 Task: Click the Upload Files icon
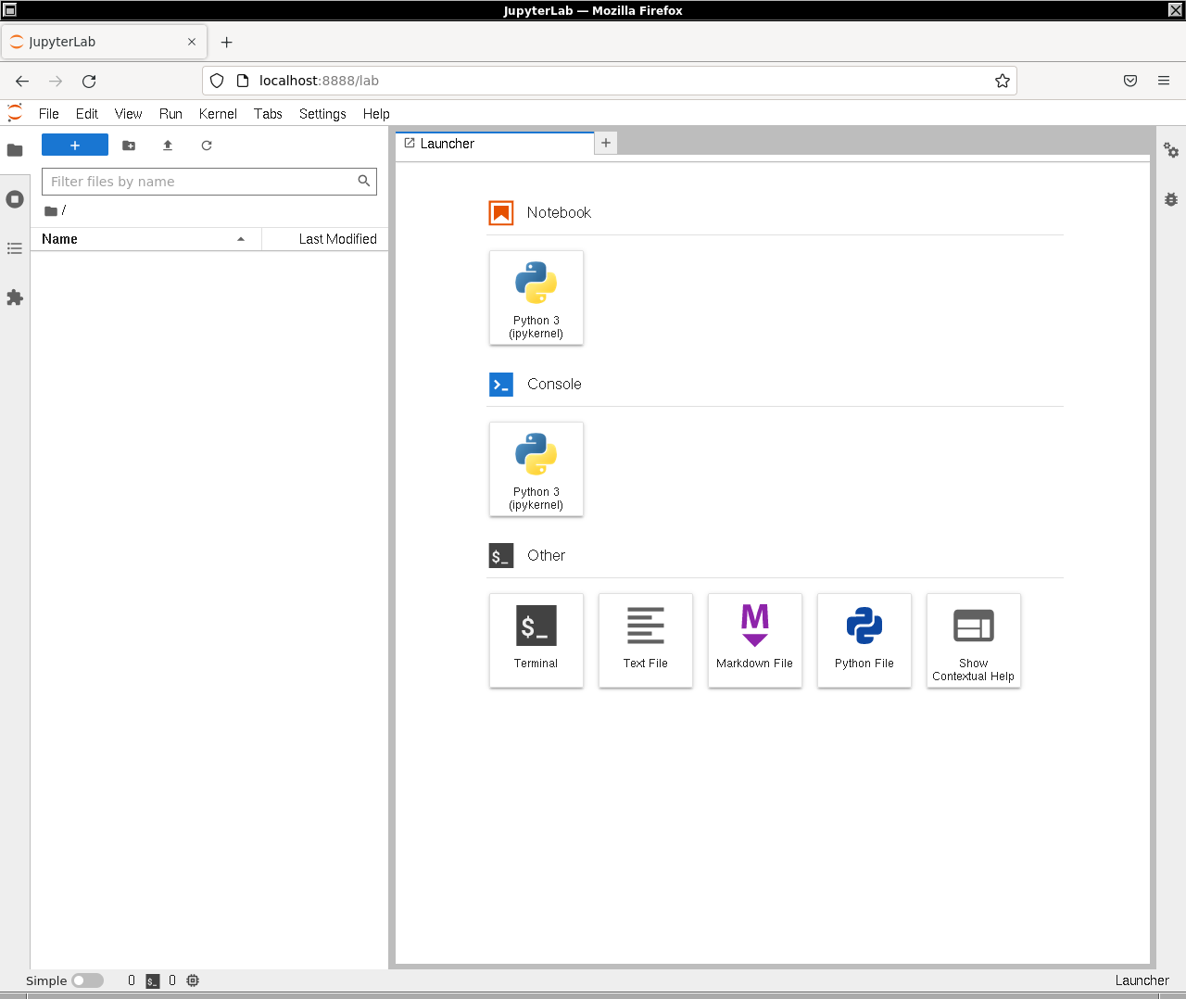(x=168, y=145)
